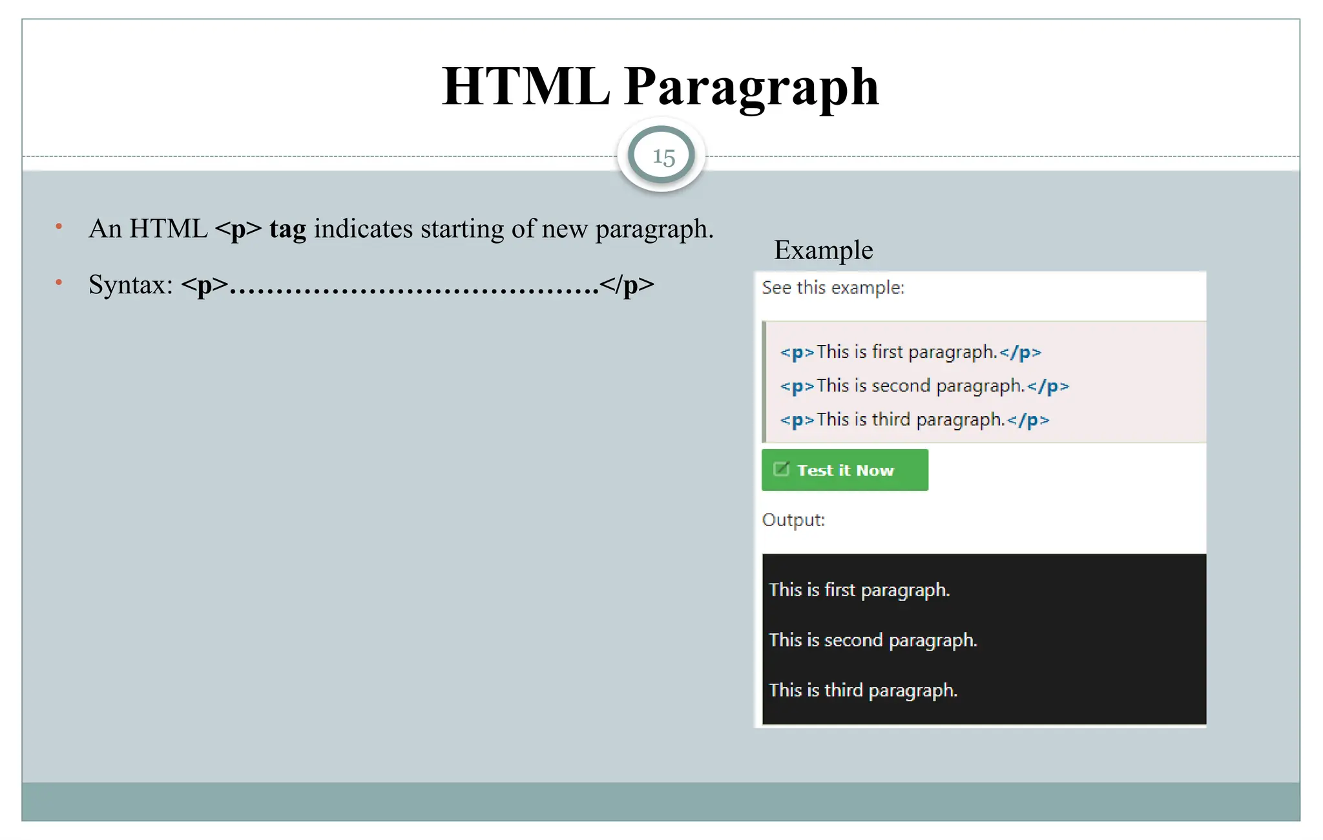Click the third paragraph code line

914,420
